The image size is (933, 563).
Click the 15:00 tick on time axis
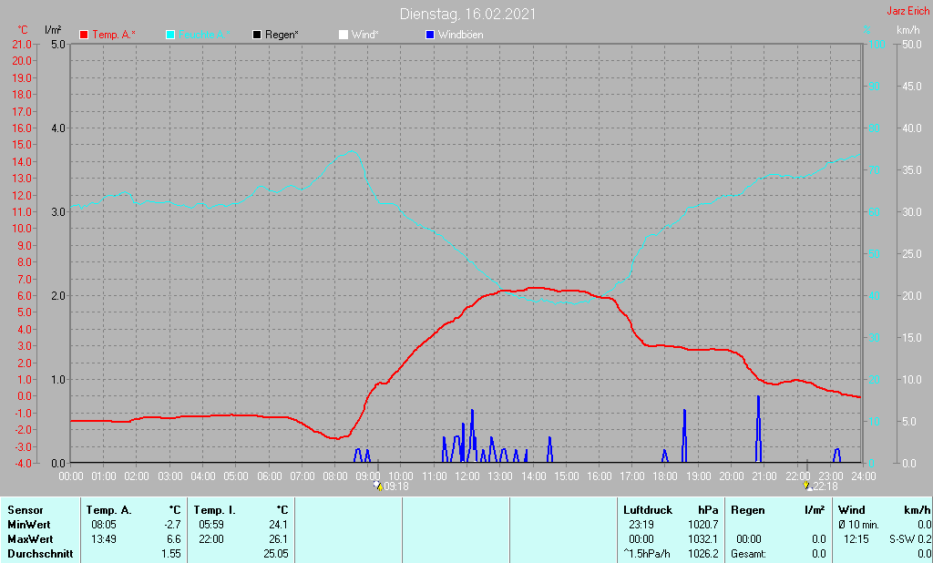pyautogui.click(x=567, y=476)
